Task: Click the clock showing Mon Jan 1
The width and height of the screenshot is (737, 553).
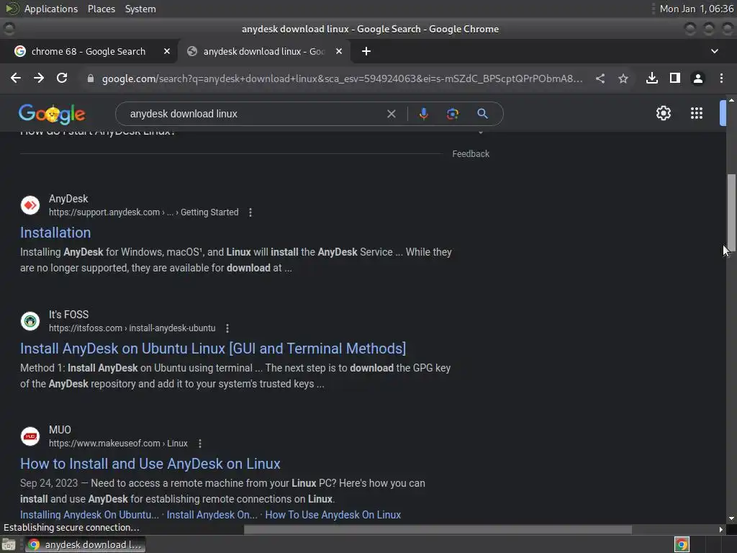Action: click(696, 9)
